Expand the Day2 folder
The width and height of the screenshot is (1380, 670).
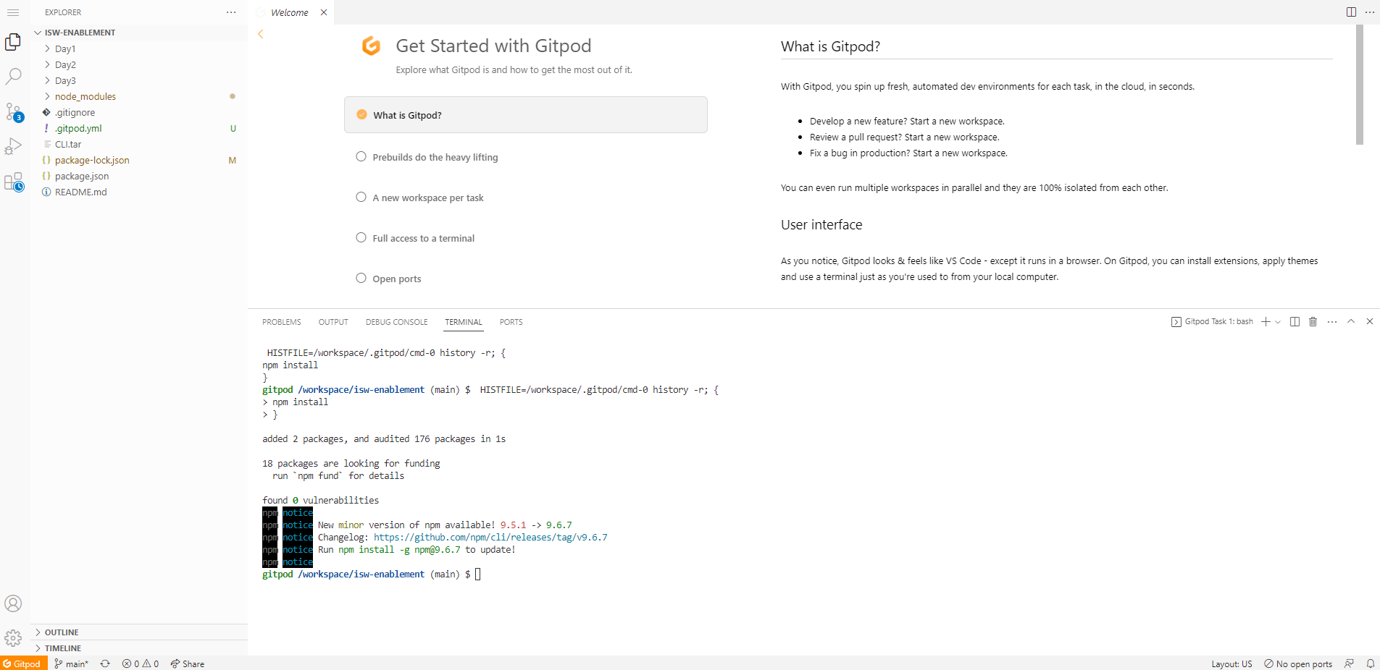139,64
